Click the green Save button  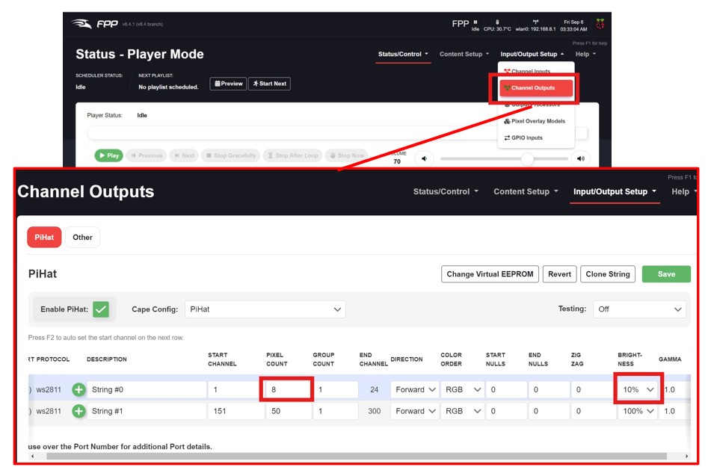point(665,274)
